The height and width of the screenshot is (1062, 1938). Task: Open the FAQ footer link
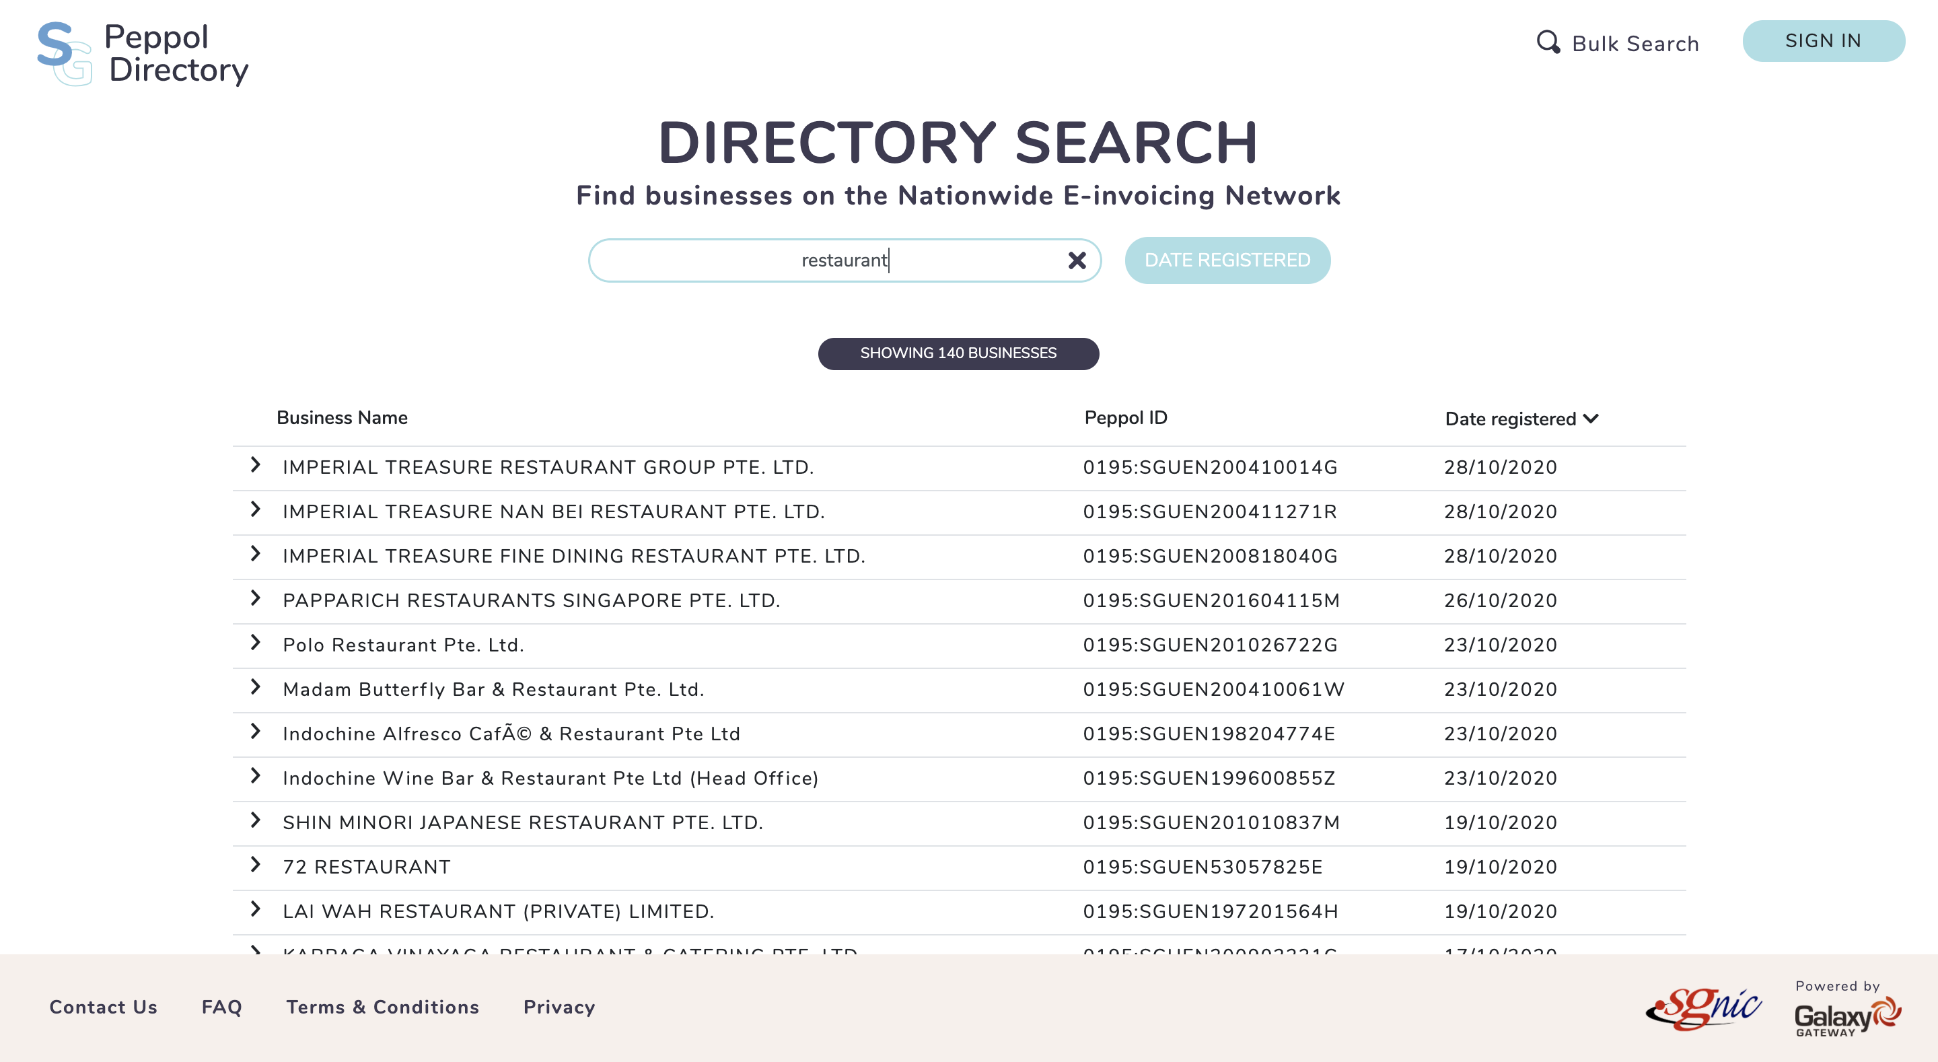pyautogui.click(x=222, y=1007)
